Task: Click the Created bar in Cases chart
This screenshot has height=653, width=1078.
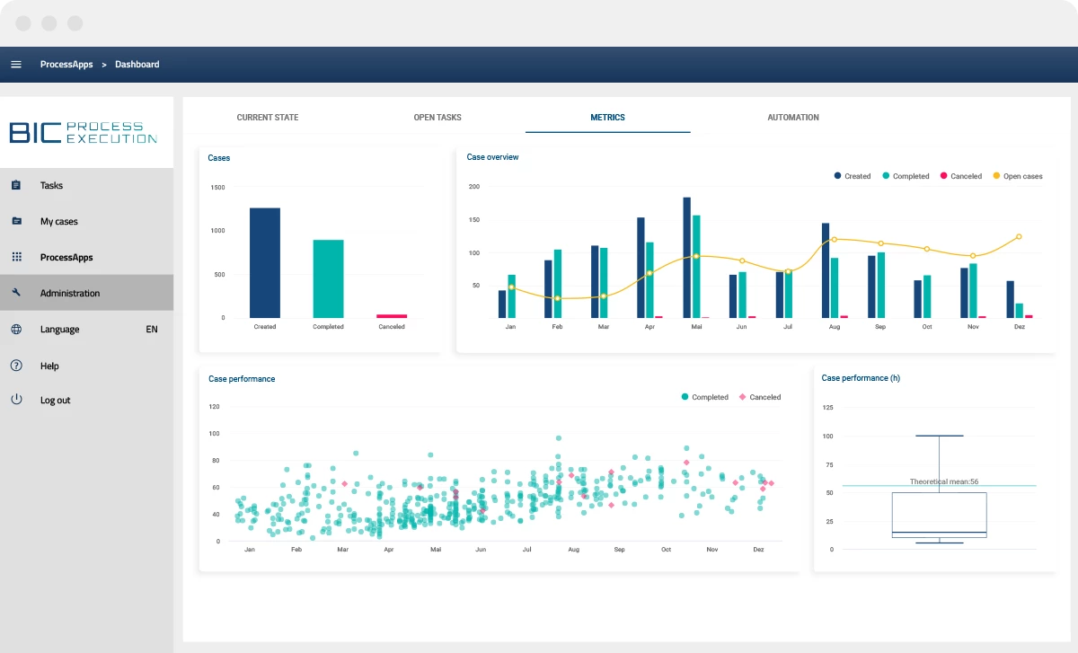Action: tap(265, 263)
